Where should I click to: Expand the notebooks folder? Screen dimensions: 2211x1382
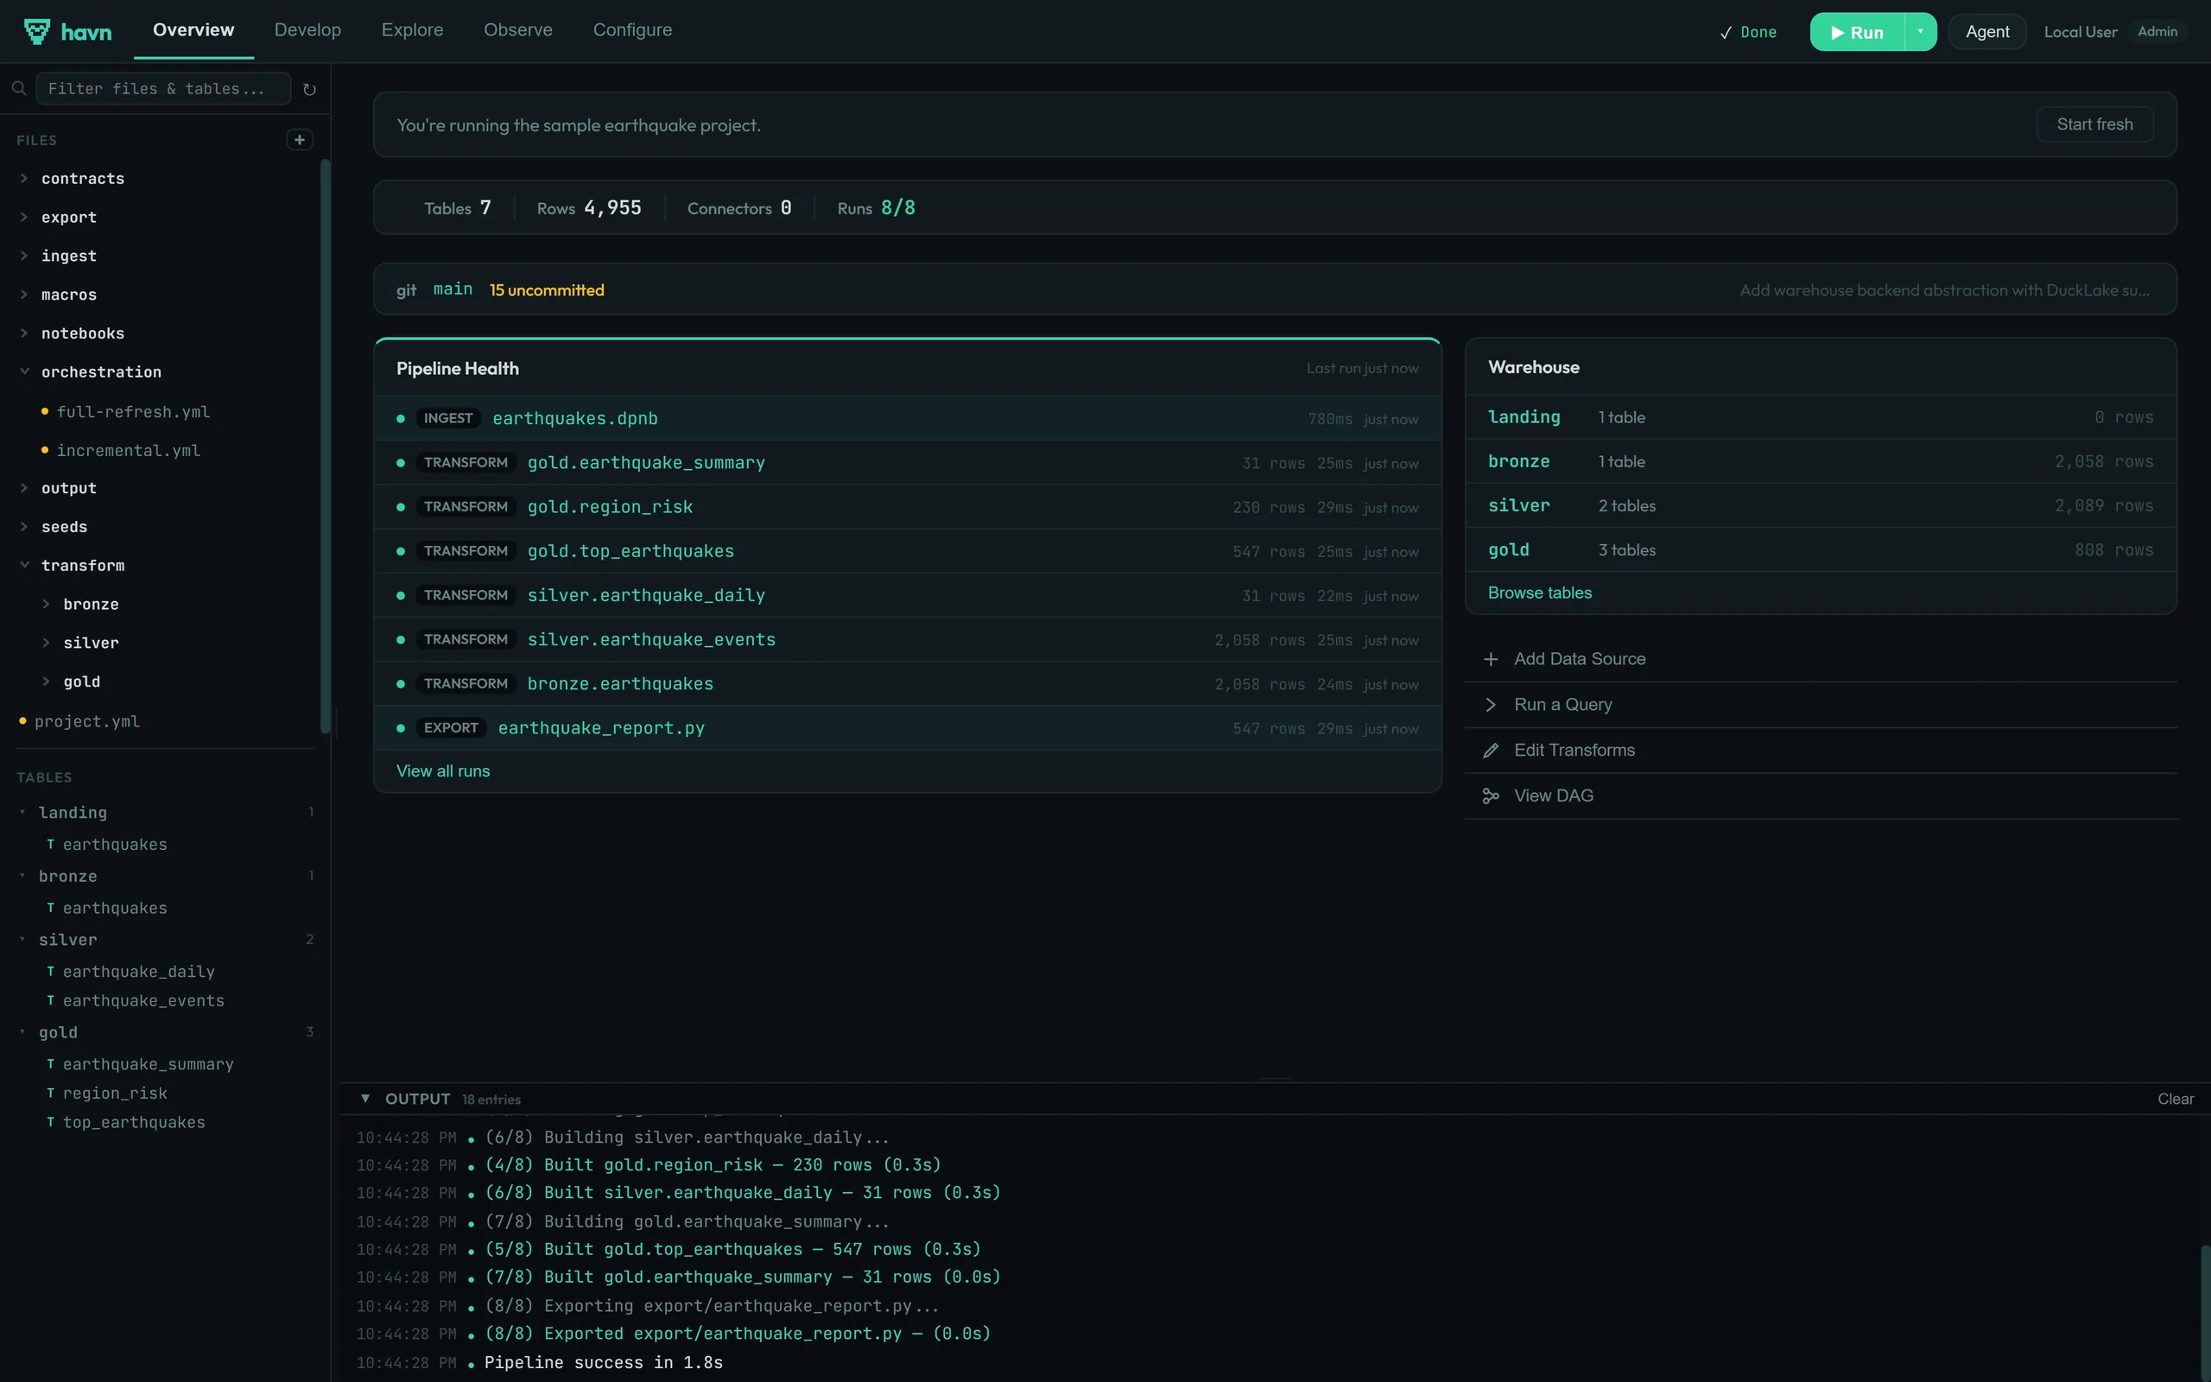pos(24,333)
